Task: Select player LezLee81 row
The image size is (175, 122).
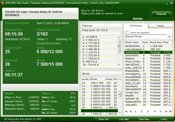Action: pos(148,105)
